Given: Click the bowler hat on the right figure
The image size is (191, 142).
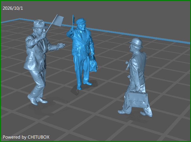Looking at the screenshot, I should coord(136,43).
